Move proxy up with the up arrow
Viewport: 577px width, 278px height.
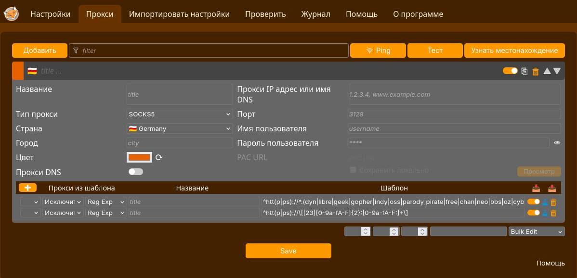[547, 71]
